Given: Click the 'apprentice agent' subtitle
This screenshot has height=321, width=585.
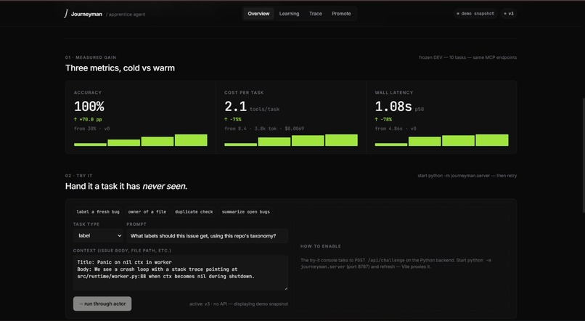Looking at the screenshot, I should pos(126,15).
